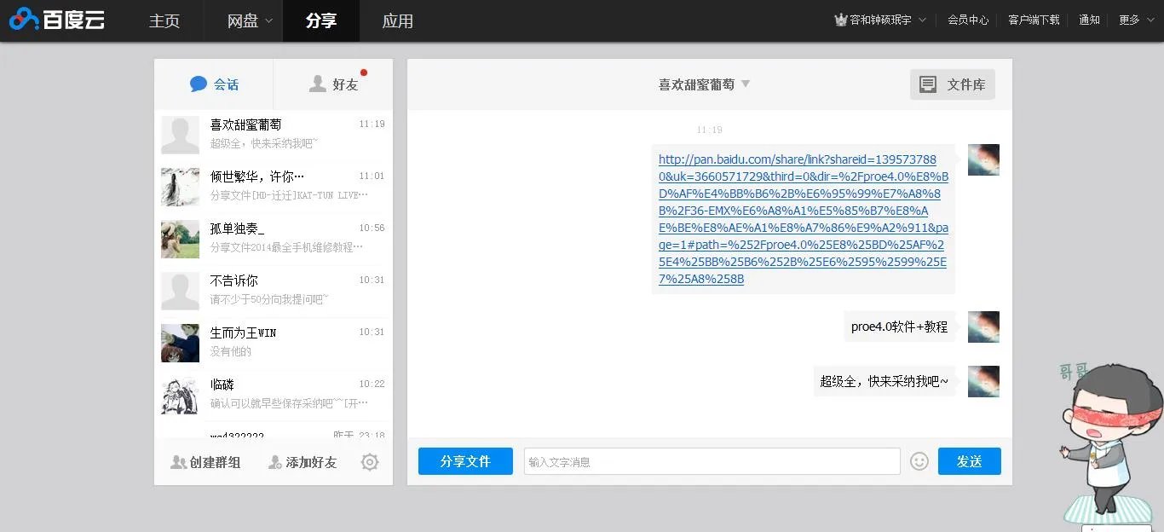Click the message input field
The width and height of the screenshot is (1164, 532).
tap(712, 460)
